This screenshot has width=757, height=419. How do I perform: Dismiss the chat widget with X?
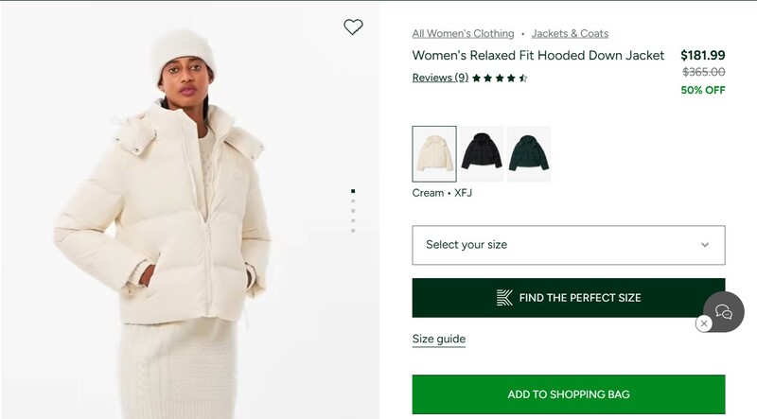coord(703,323)
